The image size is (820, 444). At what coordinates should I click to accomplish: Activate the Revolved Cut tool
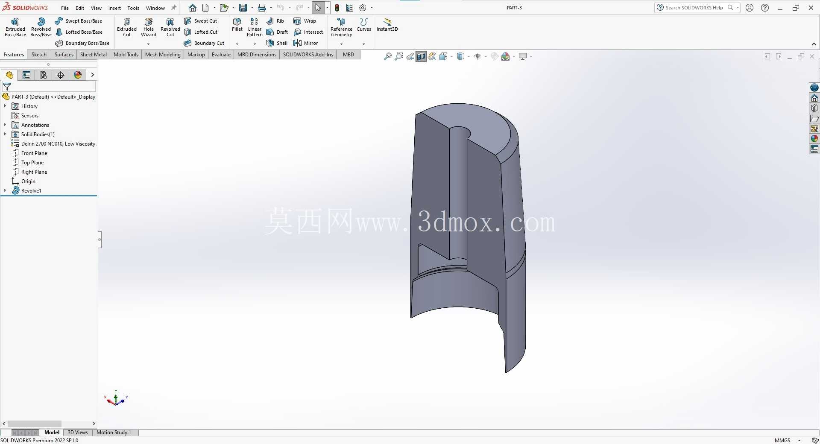pos(170,27)
